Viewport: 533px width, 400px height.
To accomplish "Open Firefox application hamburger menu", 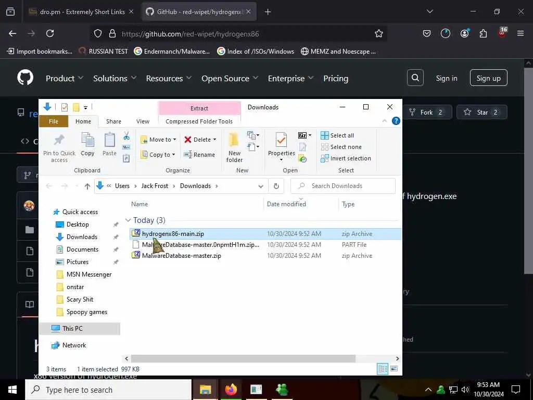I will 521,33.
